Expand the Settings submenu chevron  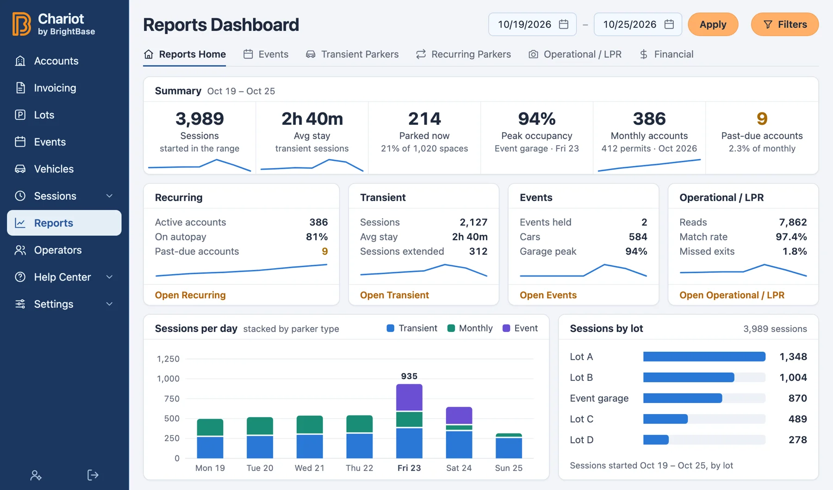click(x=110, y=304)
